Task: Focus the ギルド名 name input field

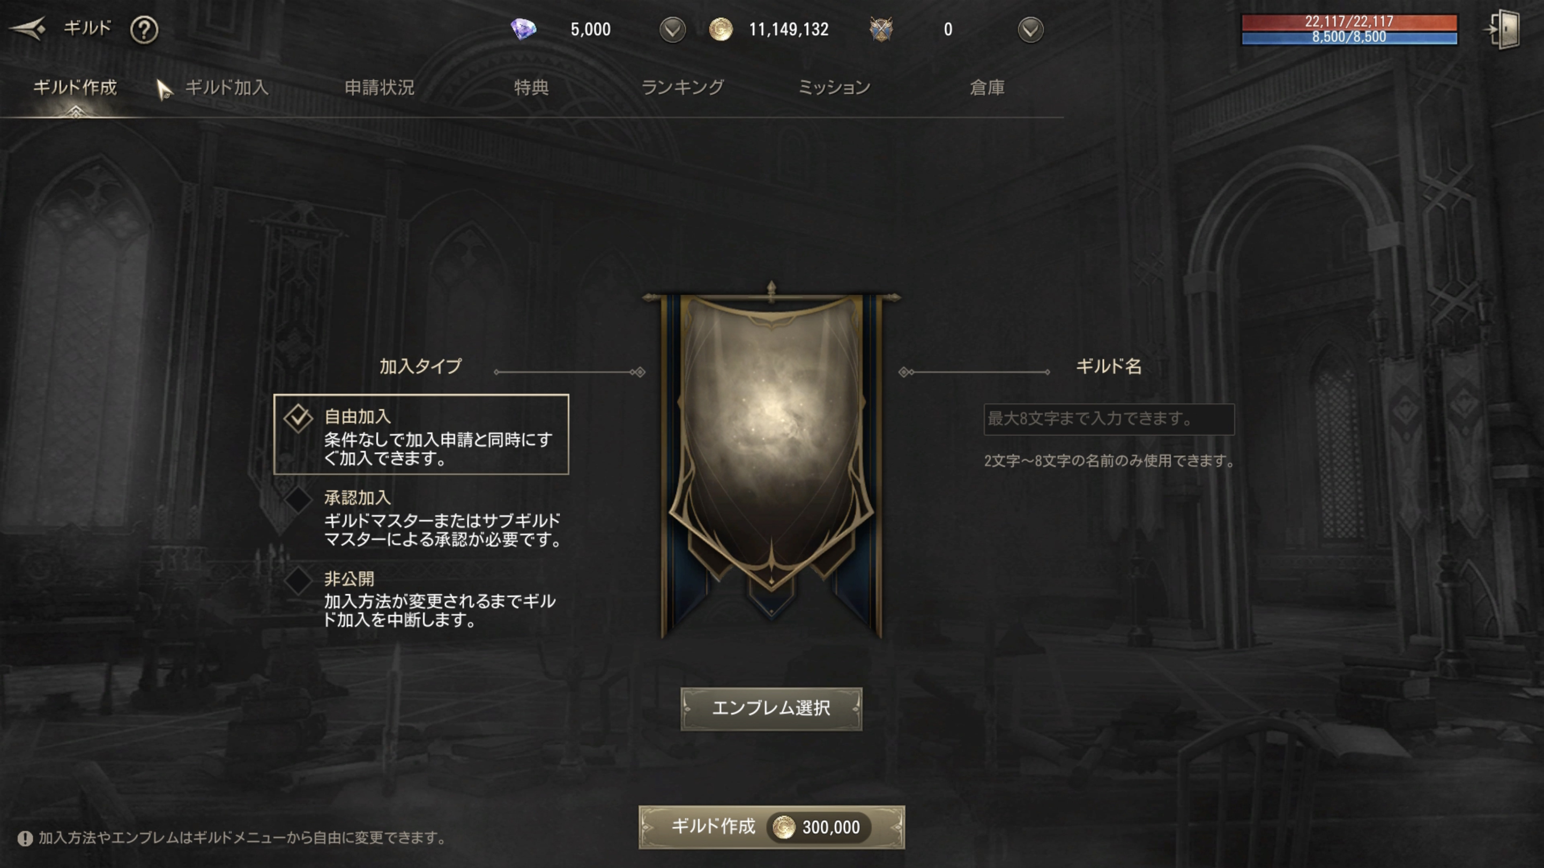Action: point(1109,418)
